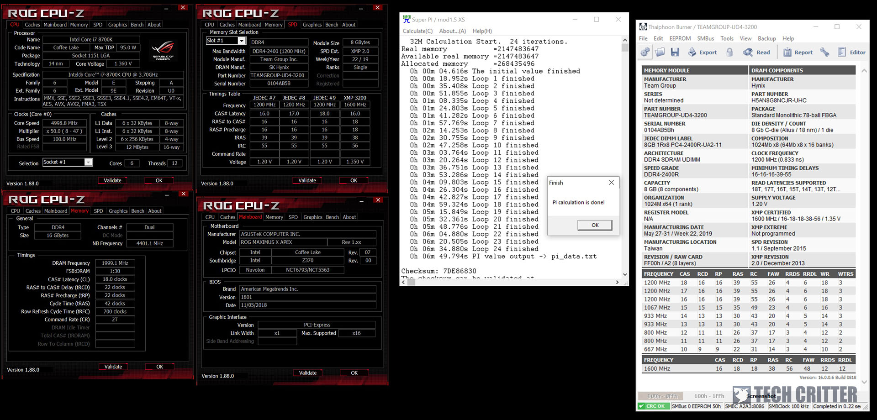Open the Help(H) menu in Super PI

482,31
